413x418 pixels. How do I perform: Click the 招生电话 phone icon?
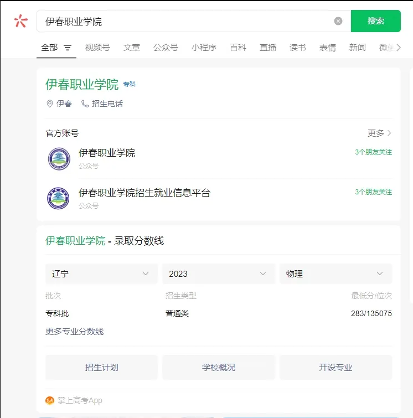tap(85, 104)
